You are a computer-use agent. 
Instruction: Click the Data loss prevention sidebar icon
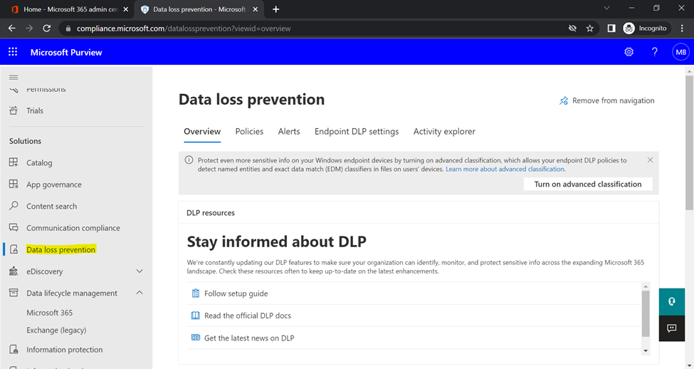coord(14,249)
